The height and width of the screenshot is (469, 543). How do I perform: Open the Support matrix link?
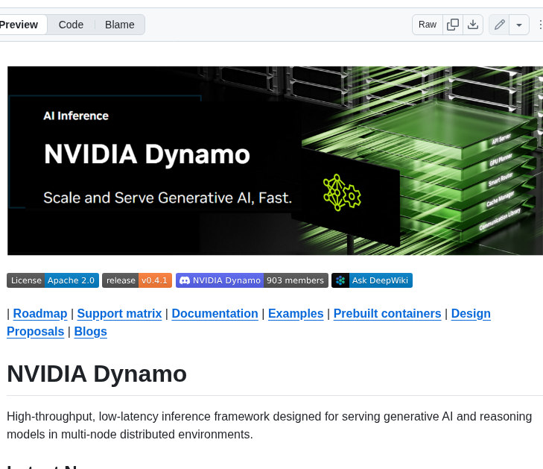[119, 313]
